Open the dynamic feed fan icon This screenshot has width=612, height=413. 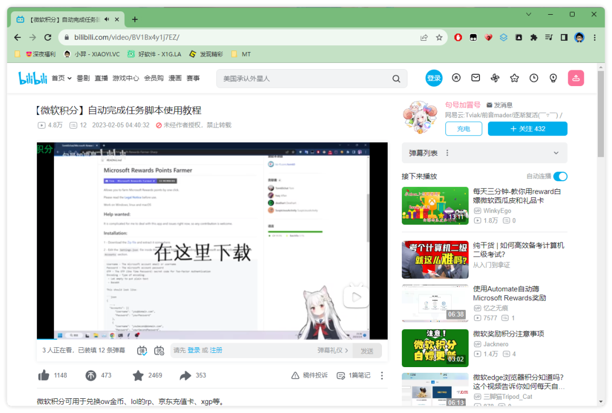click(495, 78)
